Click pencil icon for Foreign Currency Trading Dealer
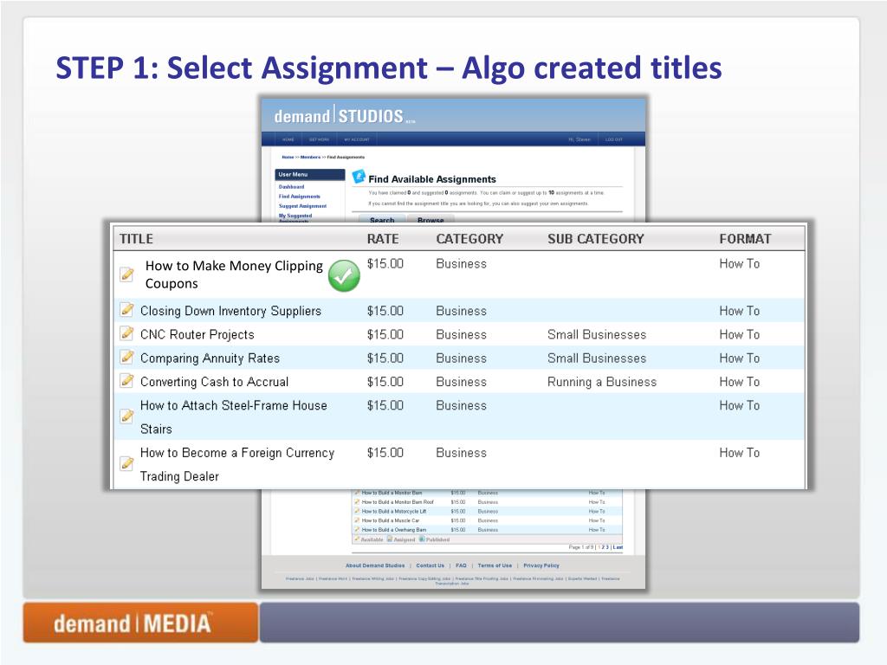 coord(126,463)
